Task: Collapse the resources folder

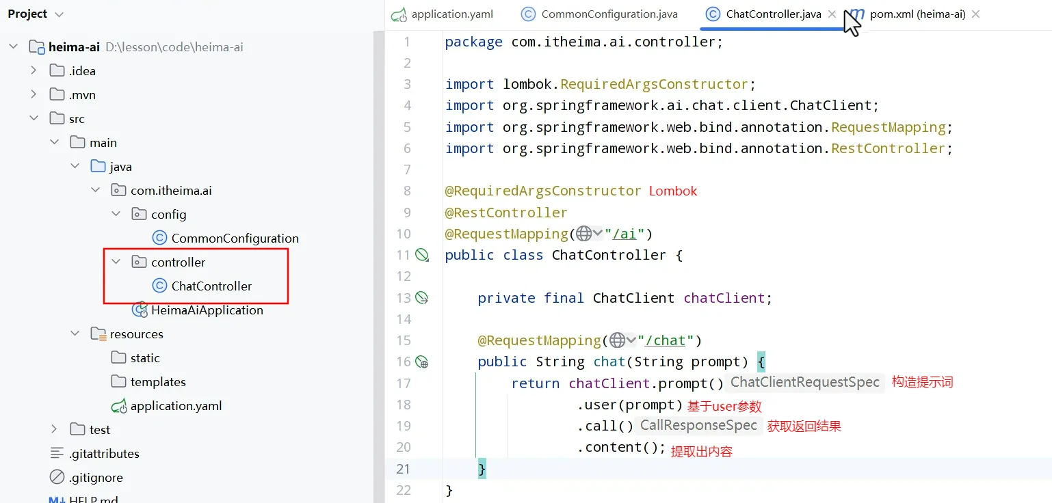Action: pos(75,334)
